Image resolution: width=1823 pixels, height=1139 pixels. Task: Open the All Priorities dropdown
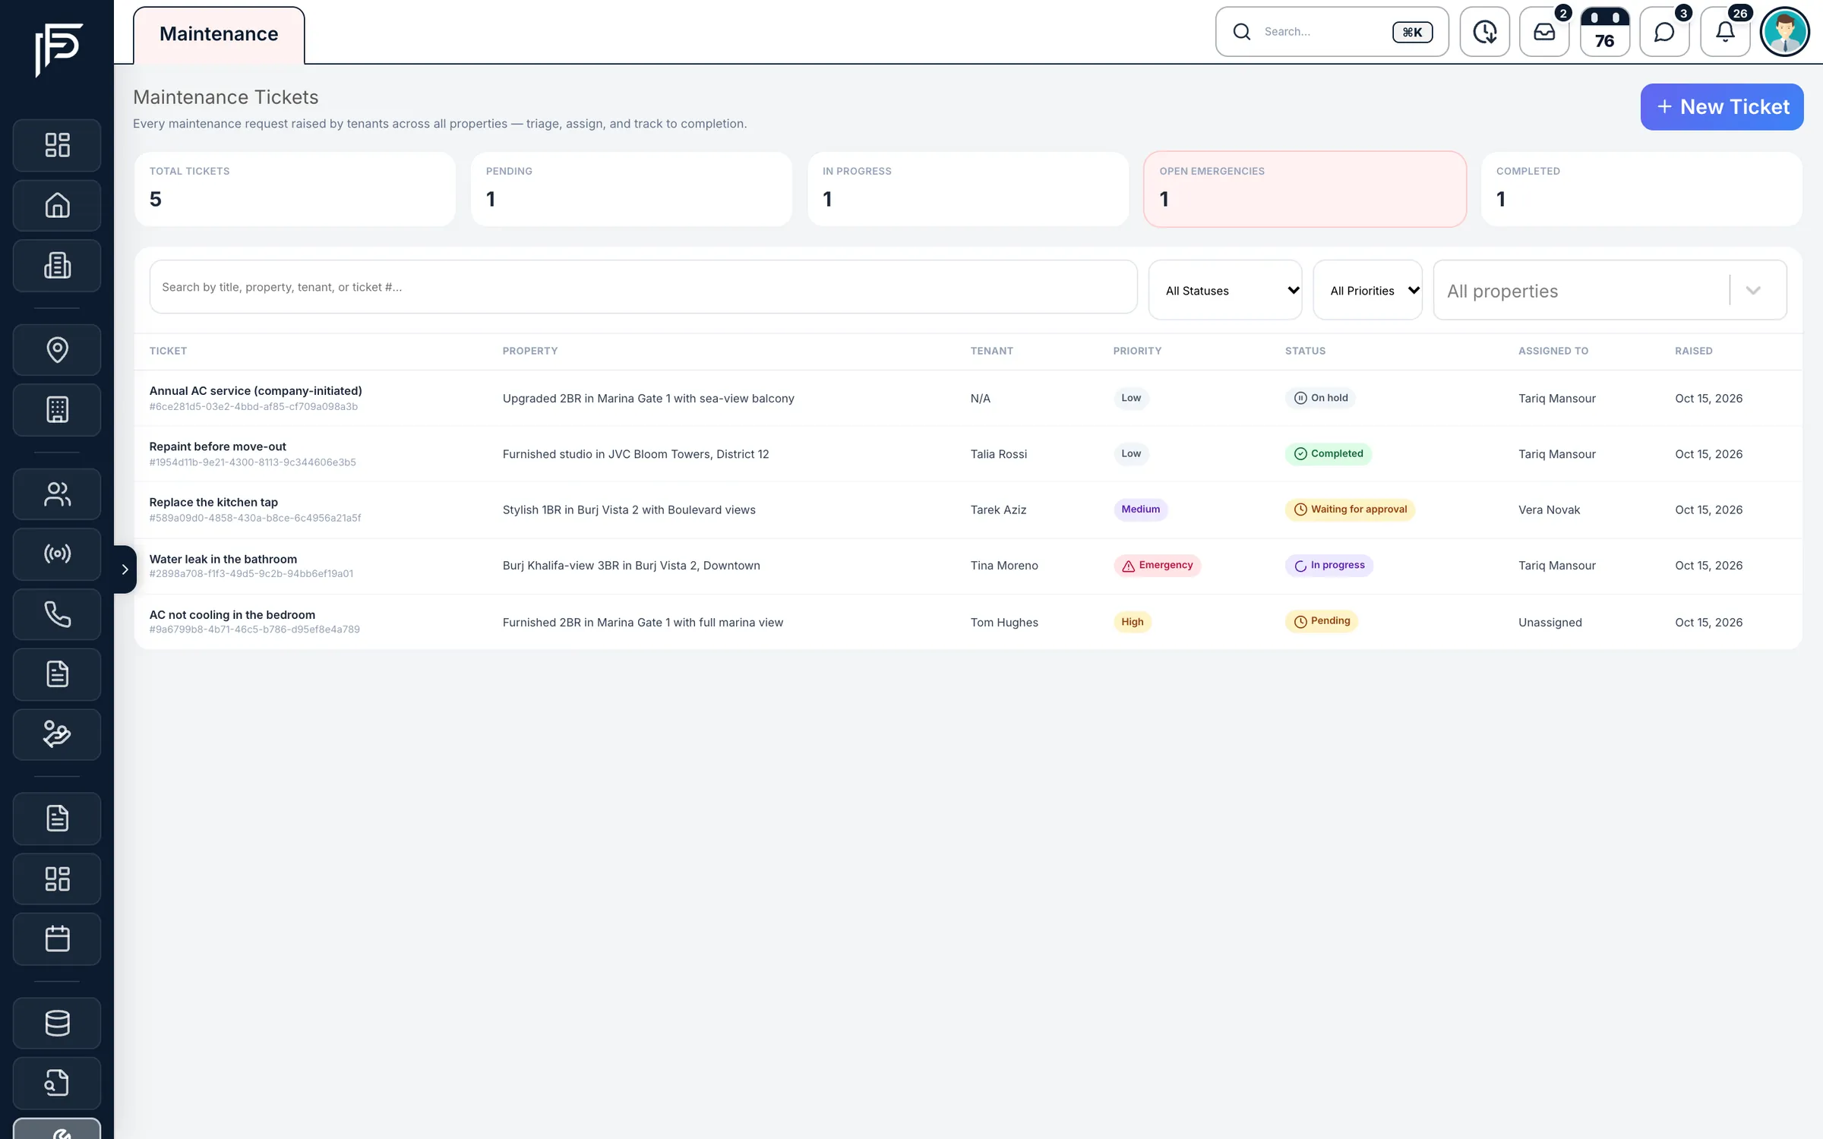(x=1367, y=290)
